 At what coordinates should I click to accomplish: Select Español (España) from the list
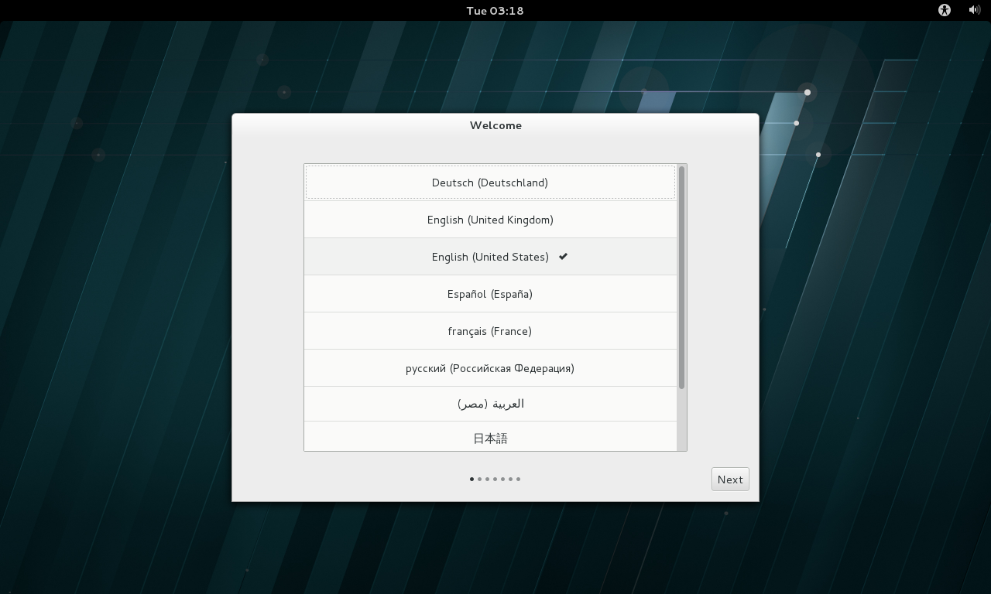(489, 294)
